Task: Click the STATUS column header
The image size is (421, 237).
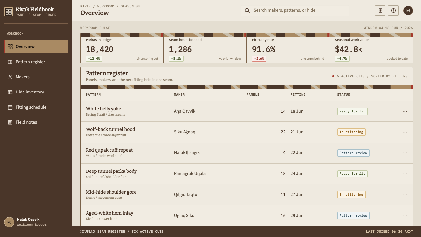Action: tap(344, 95)
